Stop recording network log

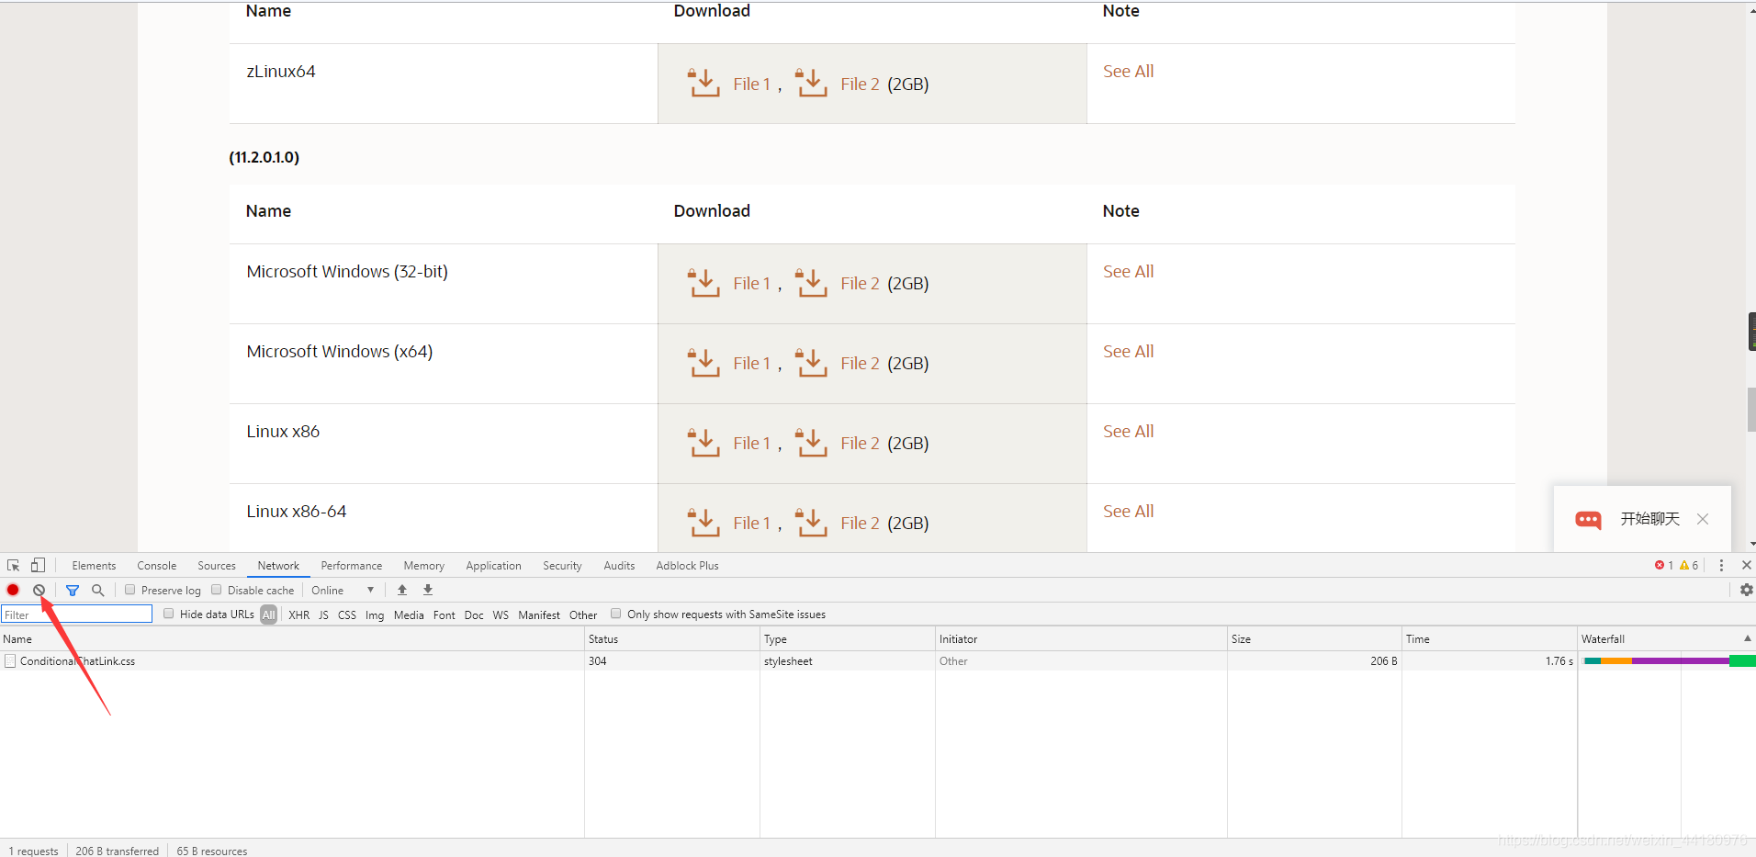pyautogui.click(x=13, y=591)
